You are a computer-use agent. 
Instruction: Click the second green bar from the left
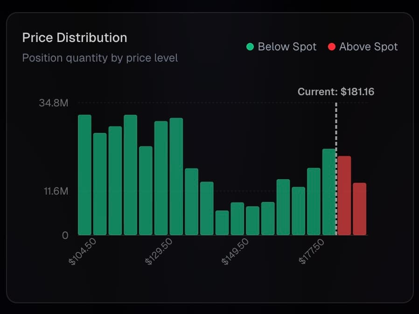click(x=100, y=184)
